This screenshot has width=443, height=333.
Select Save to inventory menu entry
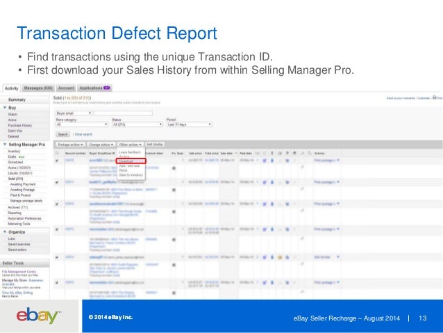point(131,175)
